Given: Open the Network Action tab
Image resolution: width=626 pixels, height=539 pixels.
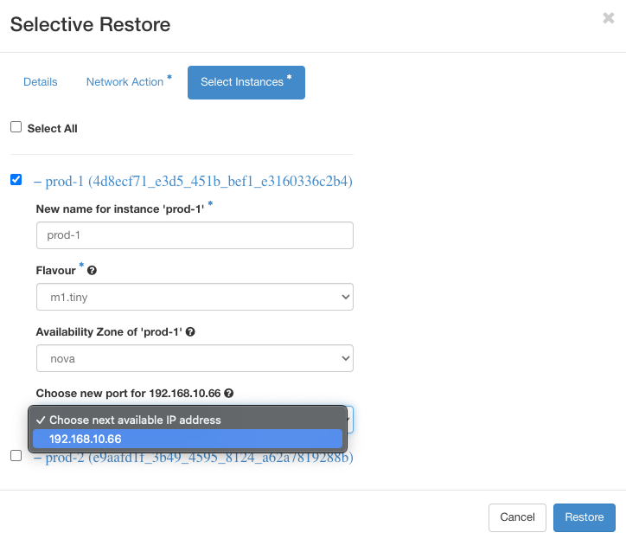Looking at the screenshot, I should (125, 82).
